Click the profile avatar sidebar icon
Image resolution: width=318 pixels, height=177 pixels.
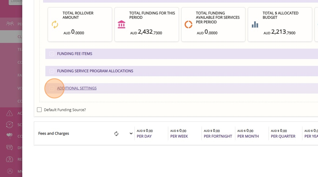point(10,171)
